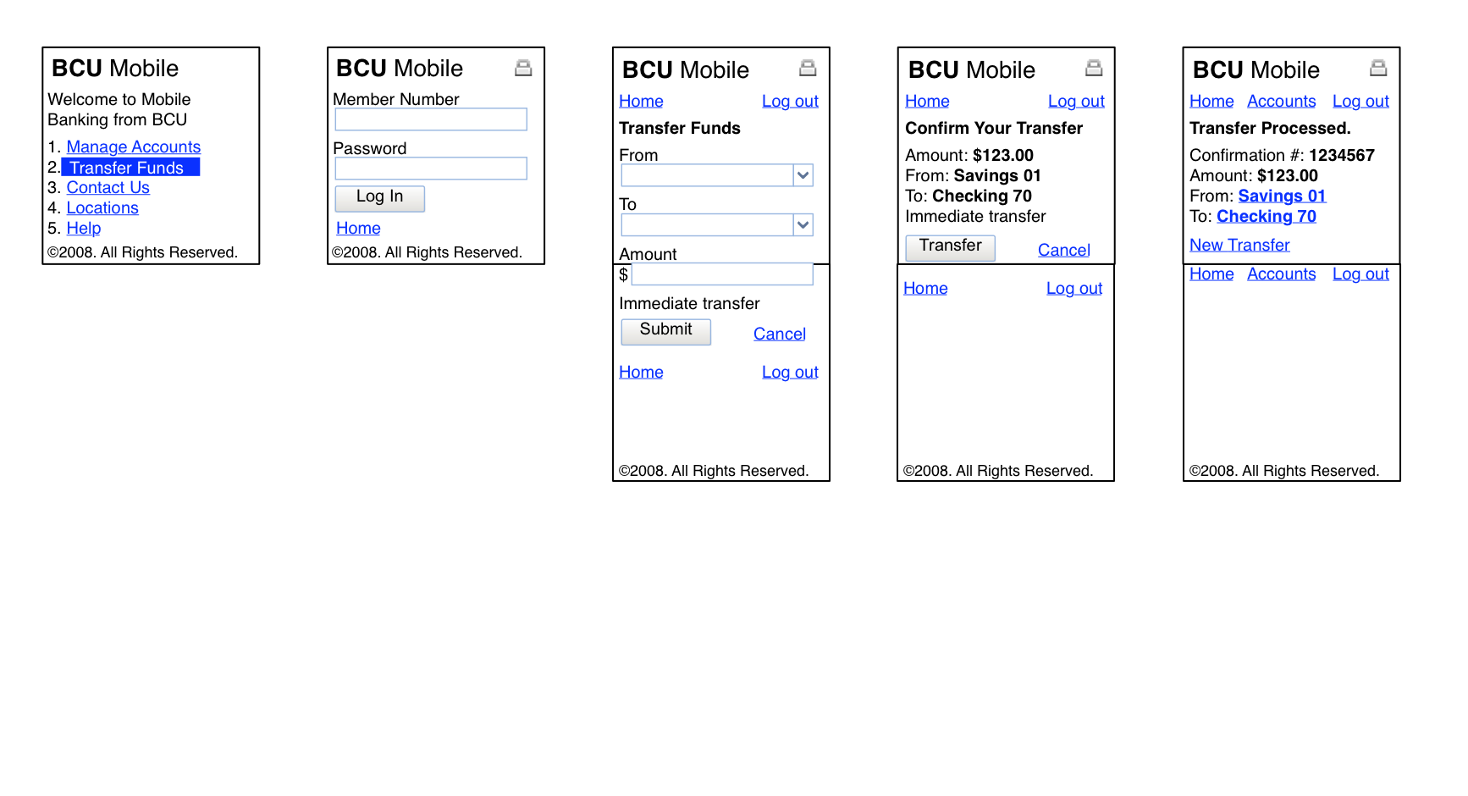Click the Savings 01 account link

[x=1282, y=196]
